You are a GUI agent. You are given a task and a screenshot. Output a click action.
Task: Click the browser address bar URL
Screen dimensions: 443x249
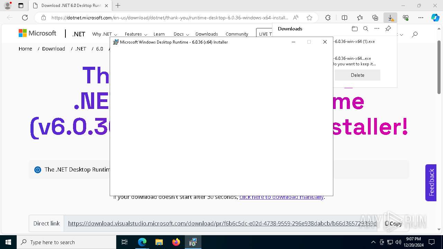(170, 18)
